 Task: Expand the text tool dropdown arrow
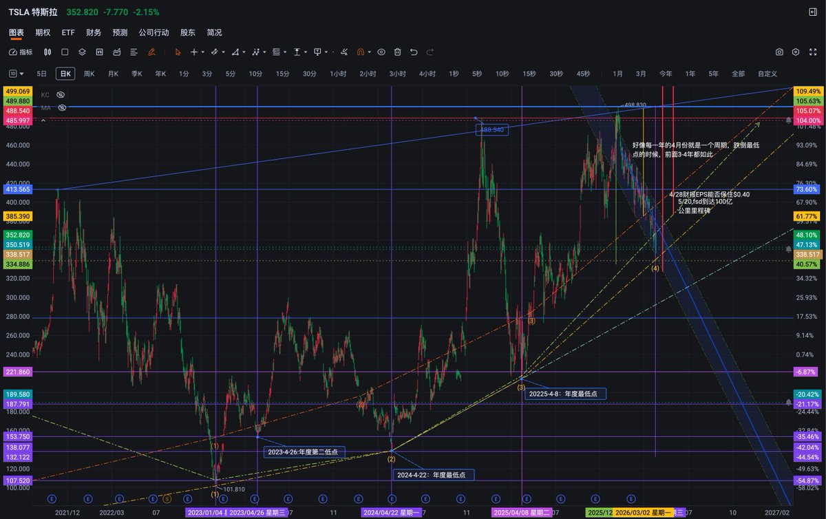pos(306,52)
